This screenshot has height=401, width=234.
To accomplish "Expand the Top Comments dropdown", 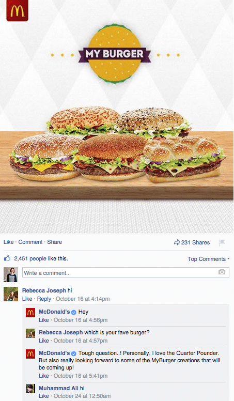I will (208, 259).
